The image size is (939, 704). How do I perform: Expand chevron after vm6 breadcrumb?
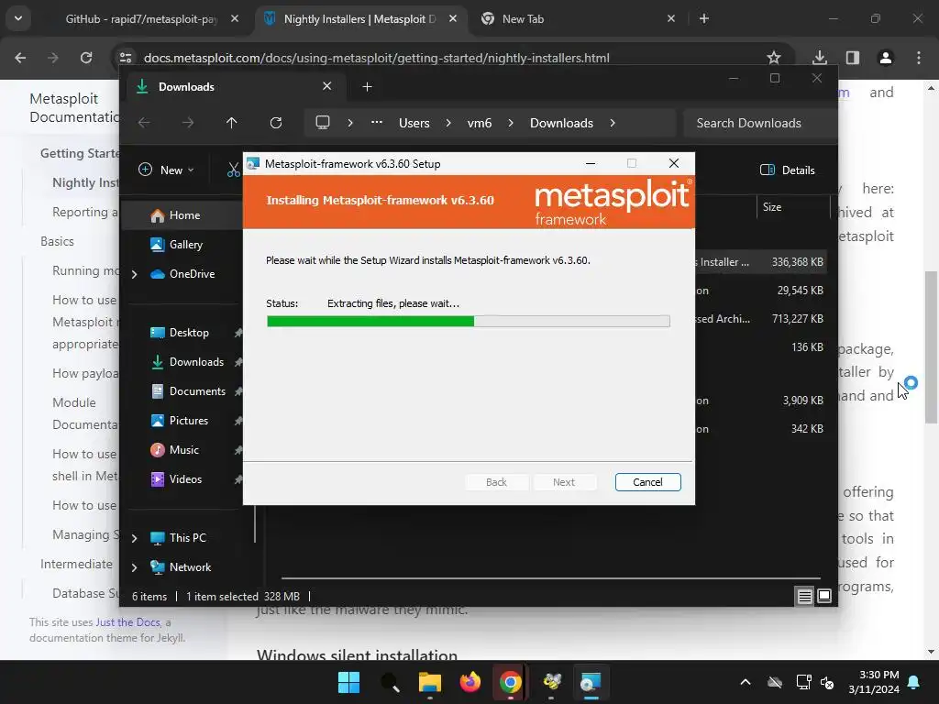pyautogui.click(x=510, y=123)
